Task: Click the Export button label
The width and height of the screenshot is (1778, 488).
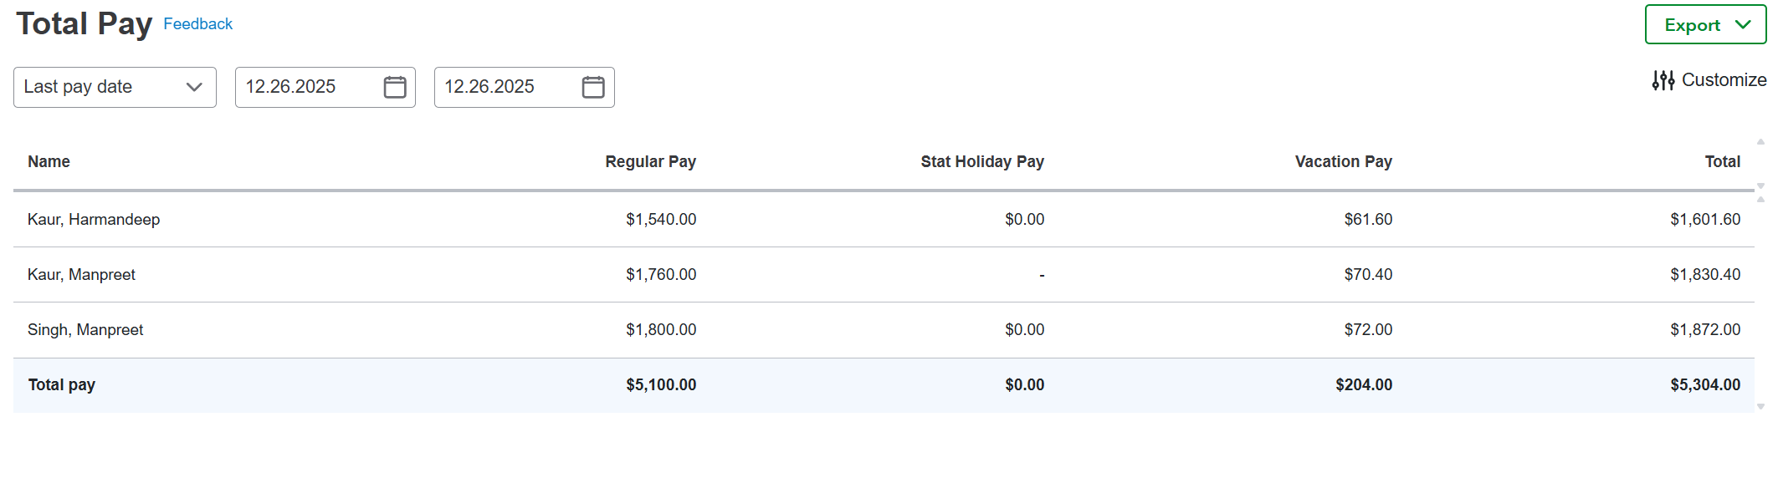Action: click(1692, 25)
